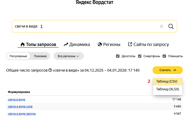Click the 17 148 count value
This screenshot has width=186, height=117.
pyautogui.click(x=177, y=99)
